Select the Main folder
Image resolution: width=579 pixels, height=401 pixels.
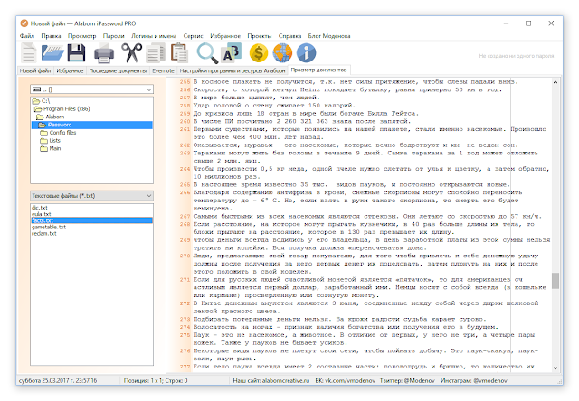(51, 148)
